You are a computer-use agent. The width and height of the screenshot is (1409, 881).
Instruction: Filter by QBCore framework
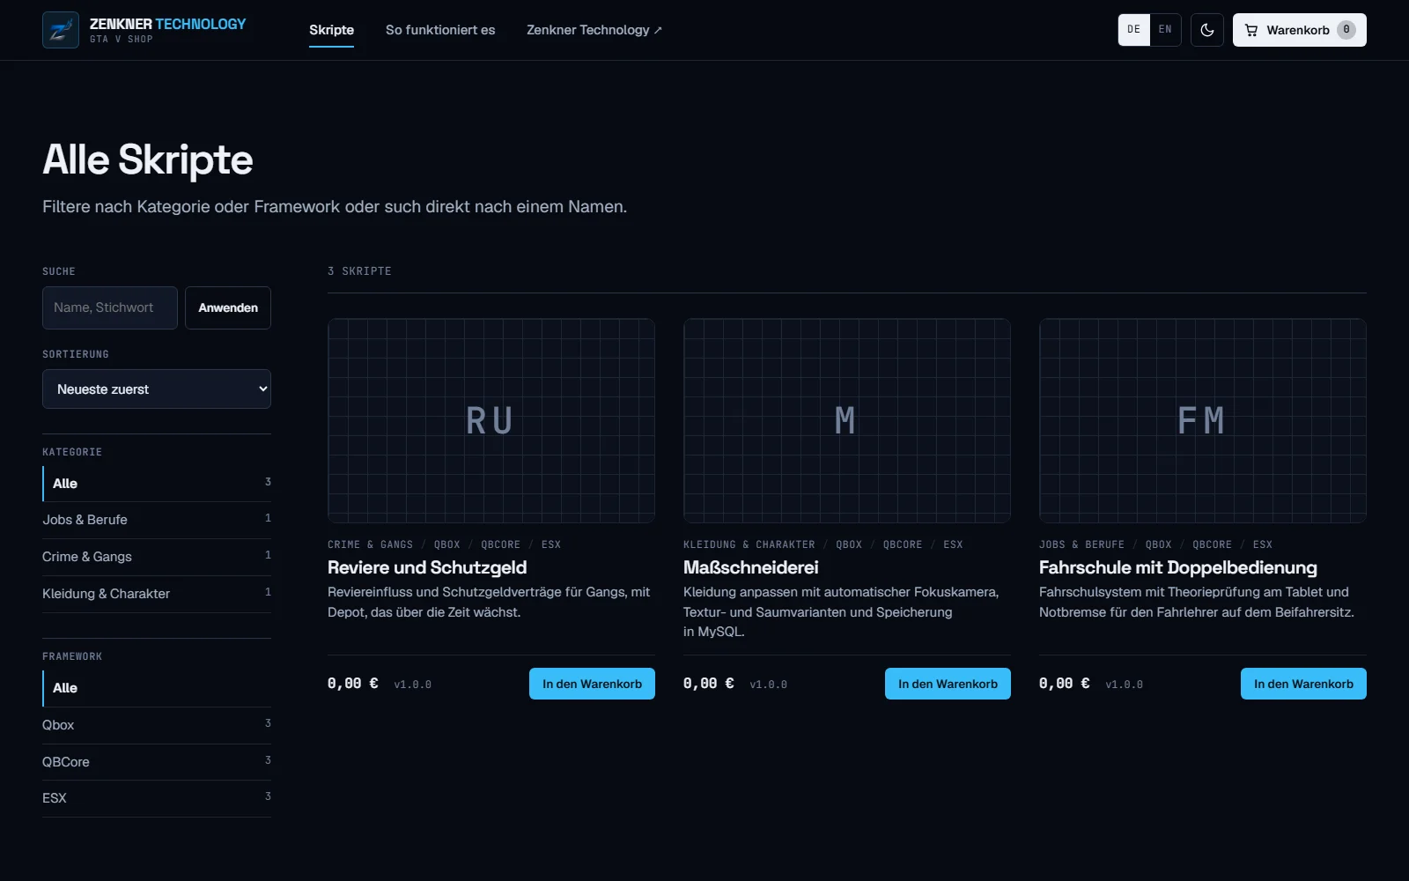click(x=157, y=762)
